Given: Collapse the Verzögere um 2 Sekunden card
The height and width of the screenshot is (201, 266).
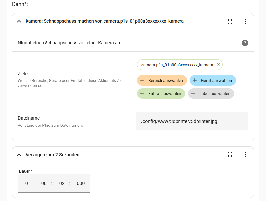Looking at the screenshot, I should click(x=19, y=155).
